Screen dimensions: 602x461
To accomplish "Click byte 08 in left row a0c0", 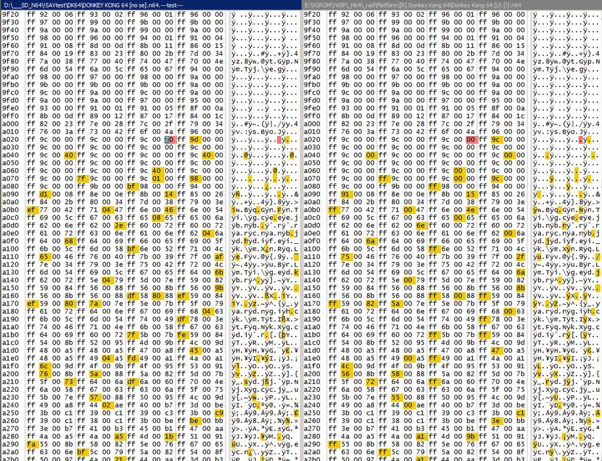I will tap(156, 218).
